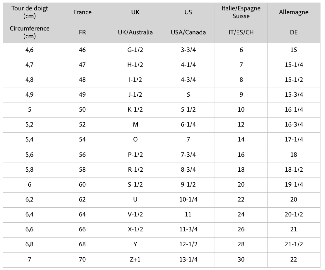This screenshot has height=270, width=325.
Task: Click the US size 13-1/4 cell
Action: [188, 259]
